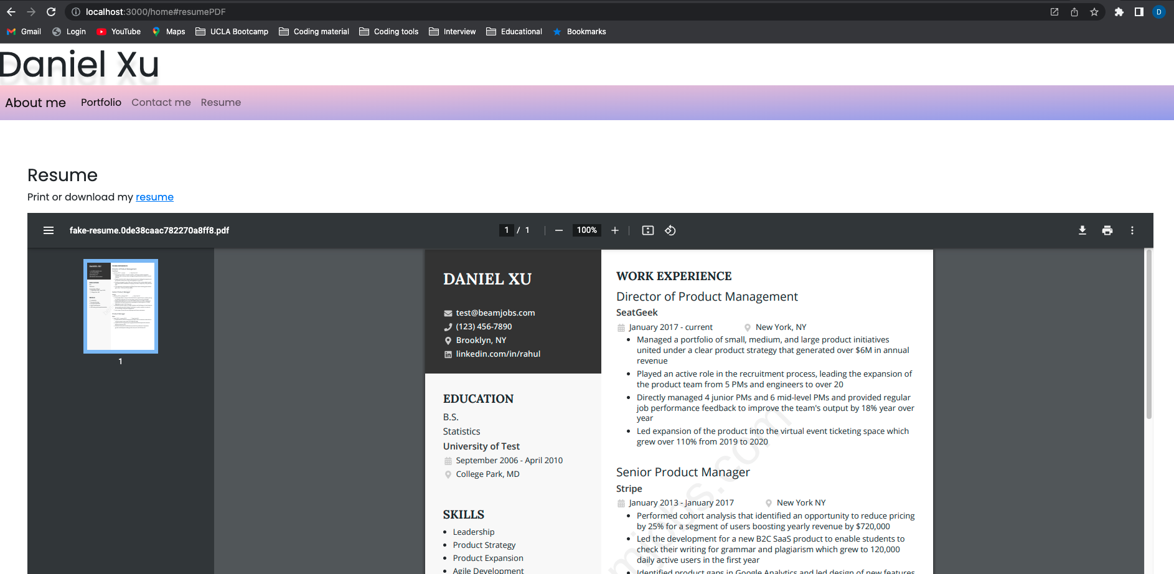
Task: Open the PDF more options menu
Action: click(1132, 230)
